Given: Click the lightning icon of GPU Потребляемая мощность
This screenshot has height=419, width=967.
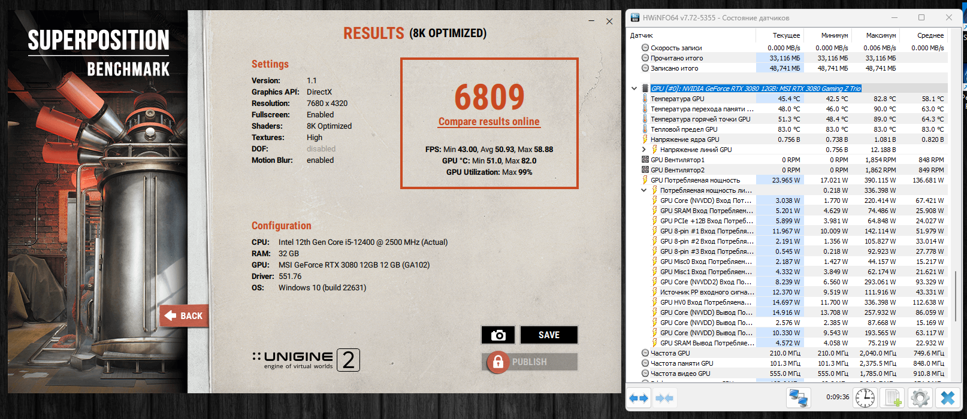Looking at the screenshot, I should tap(645, 180).
